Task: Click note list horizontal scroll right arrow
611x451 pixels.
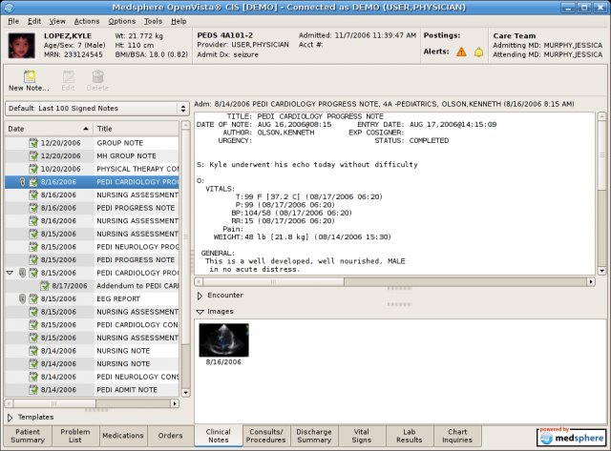Action: (x=175, y=403)
